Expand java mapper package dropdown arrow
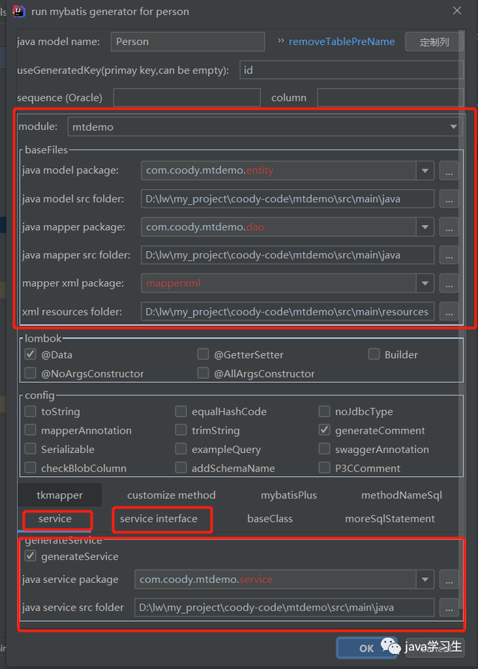The image size is (478, 669). coord(425,227)
